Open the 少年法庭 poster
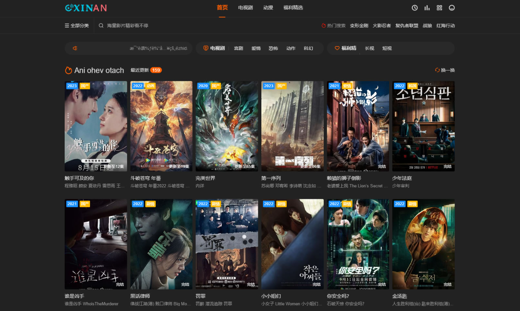Image resolution: width=520 pixels, height=311 pixels. point(423,126)
